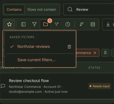Click the chat bubble session icon
This screenshot has width=114, height=104.
point(3,86)
